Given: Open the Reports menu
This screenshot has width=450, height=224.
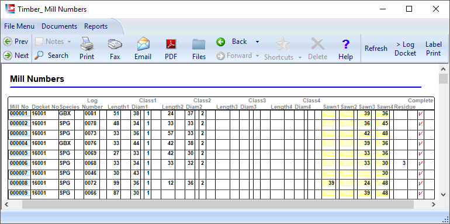Looking at the screenshot, I should (x=96, y=26).
